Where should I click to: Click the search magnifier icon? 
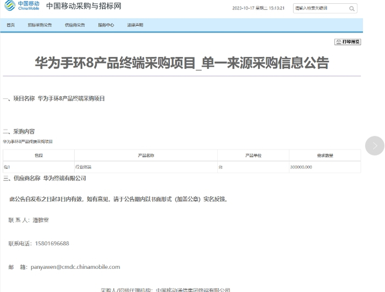pyautogui.click(x=351, y=9)
